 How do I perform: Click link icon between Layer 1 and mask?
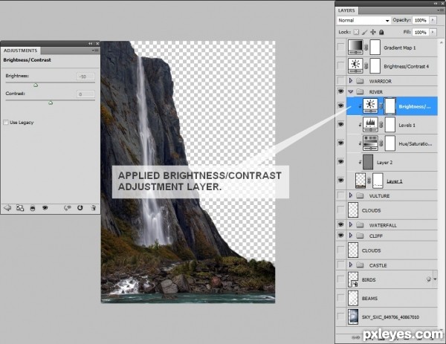369,181
